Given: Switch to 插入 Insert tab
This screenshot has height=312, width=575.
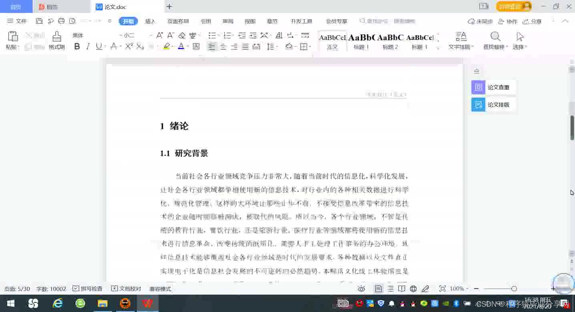Looking at the screenshot, I should [150, 21].
